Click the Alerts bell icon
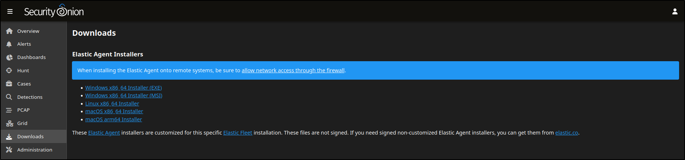The height and width of the screenshot is (160, 685). 9,44
